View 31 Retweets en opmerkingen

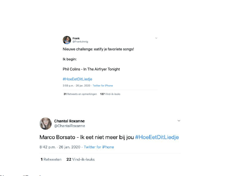click(80, 94)
